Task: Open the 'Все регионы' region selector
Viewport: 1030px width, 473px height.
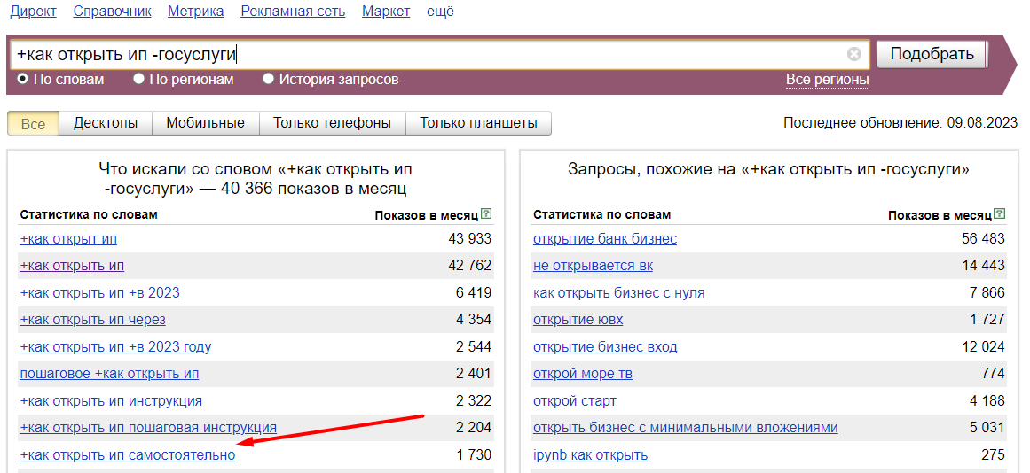Action: (827, 80)
